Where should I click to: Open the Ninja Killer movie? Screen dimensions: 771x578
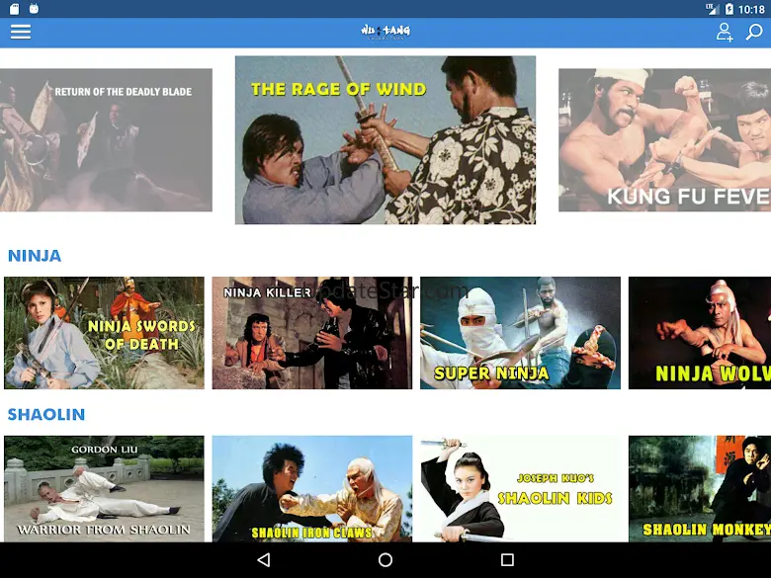(x=312, y=333)
